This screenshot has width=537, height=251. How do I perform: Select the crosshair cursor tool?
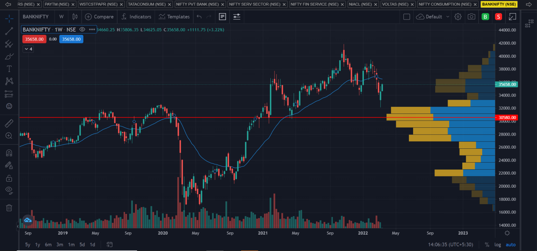coord(9,19)
